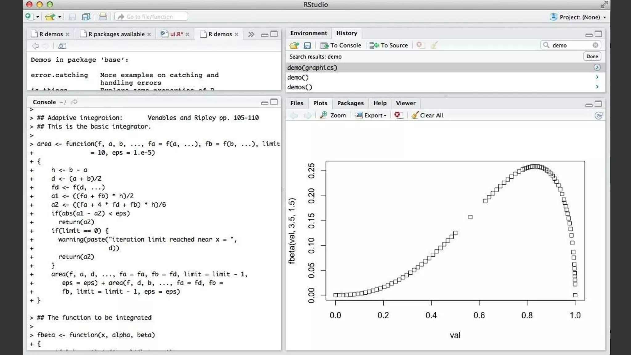This screenshot has height=355, width=631.
Task: Send selected history To Console
Action: coord(340,45)
